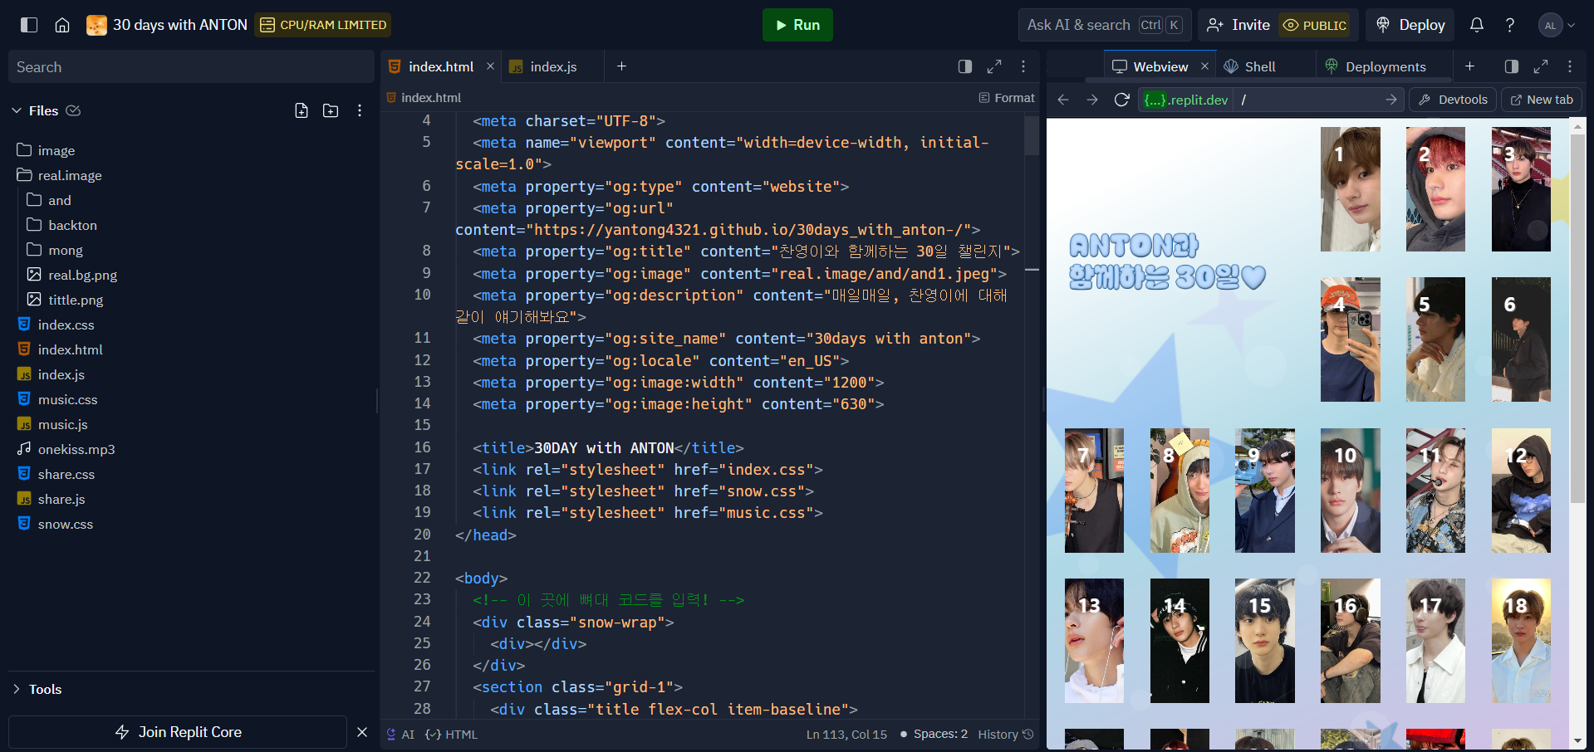Toggle the left sidebar panel

(29, 25)
